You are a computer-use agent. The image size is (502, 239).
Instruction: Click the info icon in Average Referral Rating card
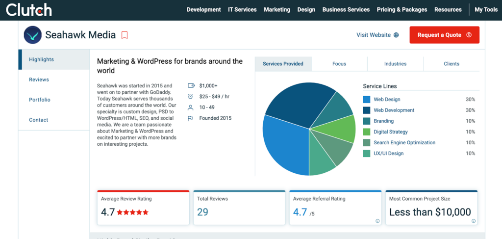[377, 221]
